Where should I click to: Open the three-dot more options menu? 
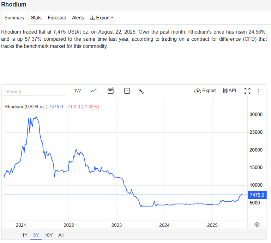[259, 91]
